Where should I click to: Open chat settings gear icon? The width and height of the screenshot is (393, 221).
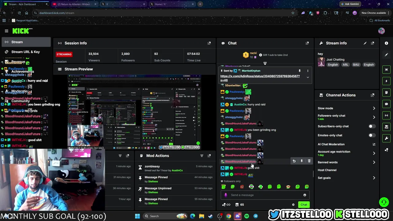click(293, 205)
